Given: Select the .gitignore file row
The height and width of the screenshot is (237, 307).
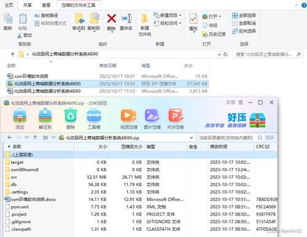Looking at the screenshot, I should click(141, 222).
